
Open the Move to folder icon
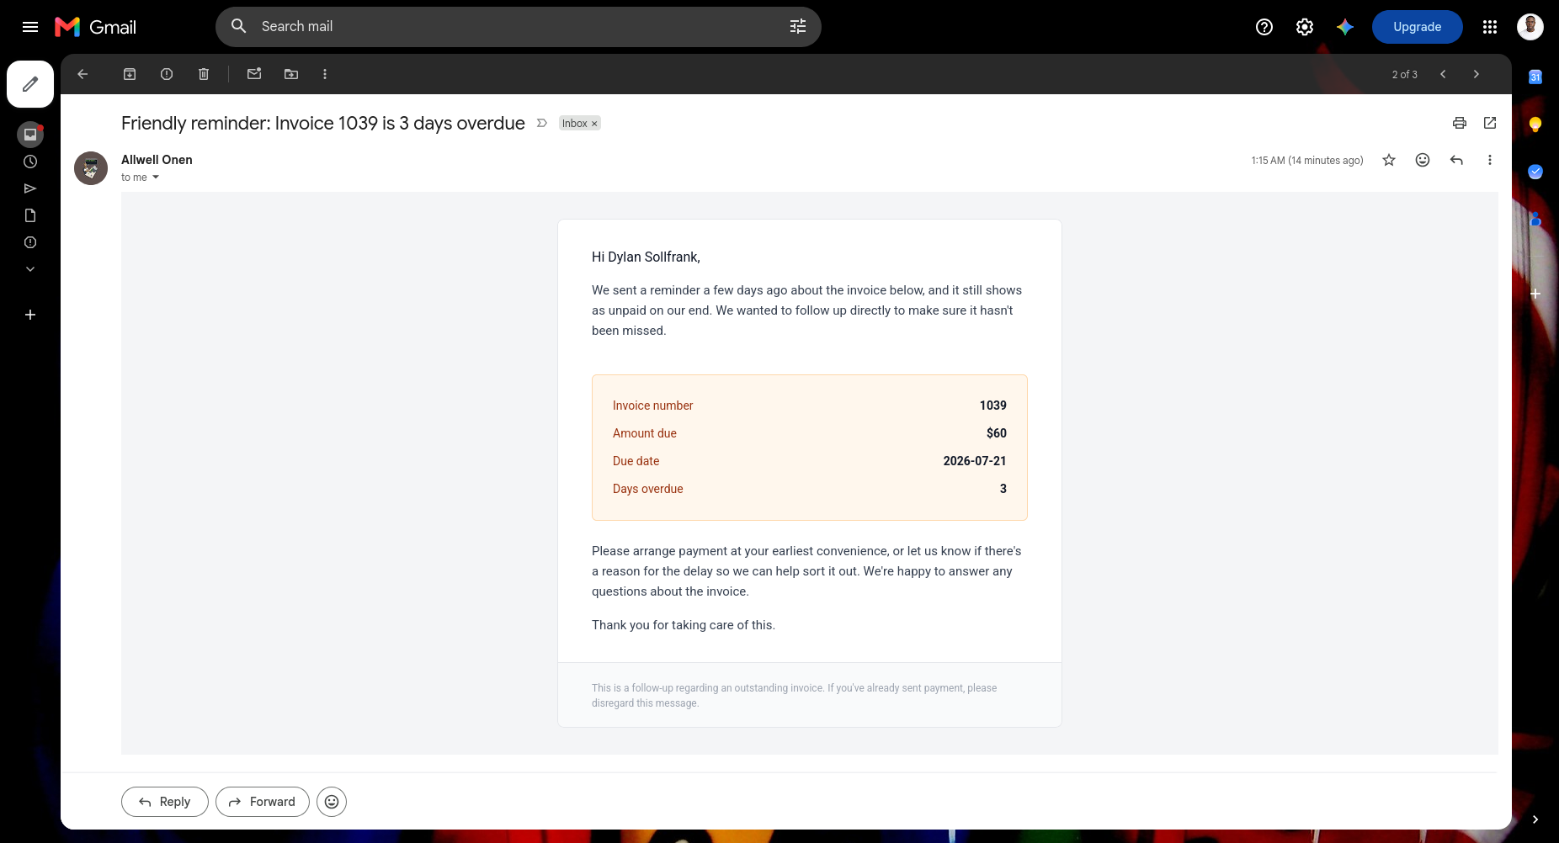pyautogui.click(x=291, y=74)
